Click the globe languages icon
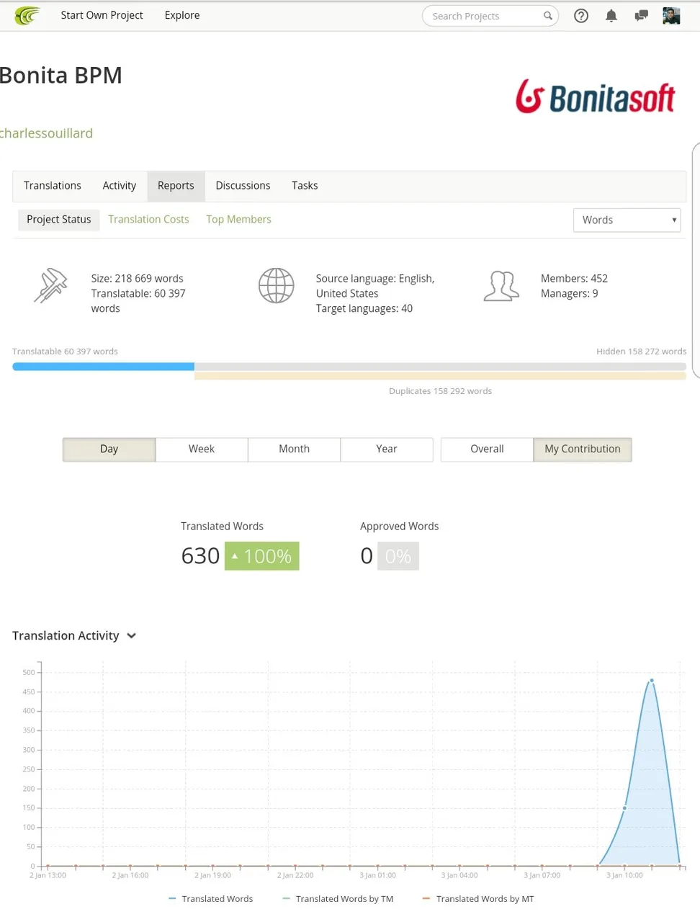The width and height of the screenshot is (700, 922). point(277,285)
